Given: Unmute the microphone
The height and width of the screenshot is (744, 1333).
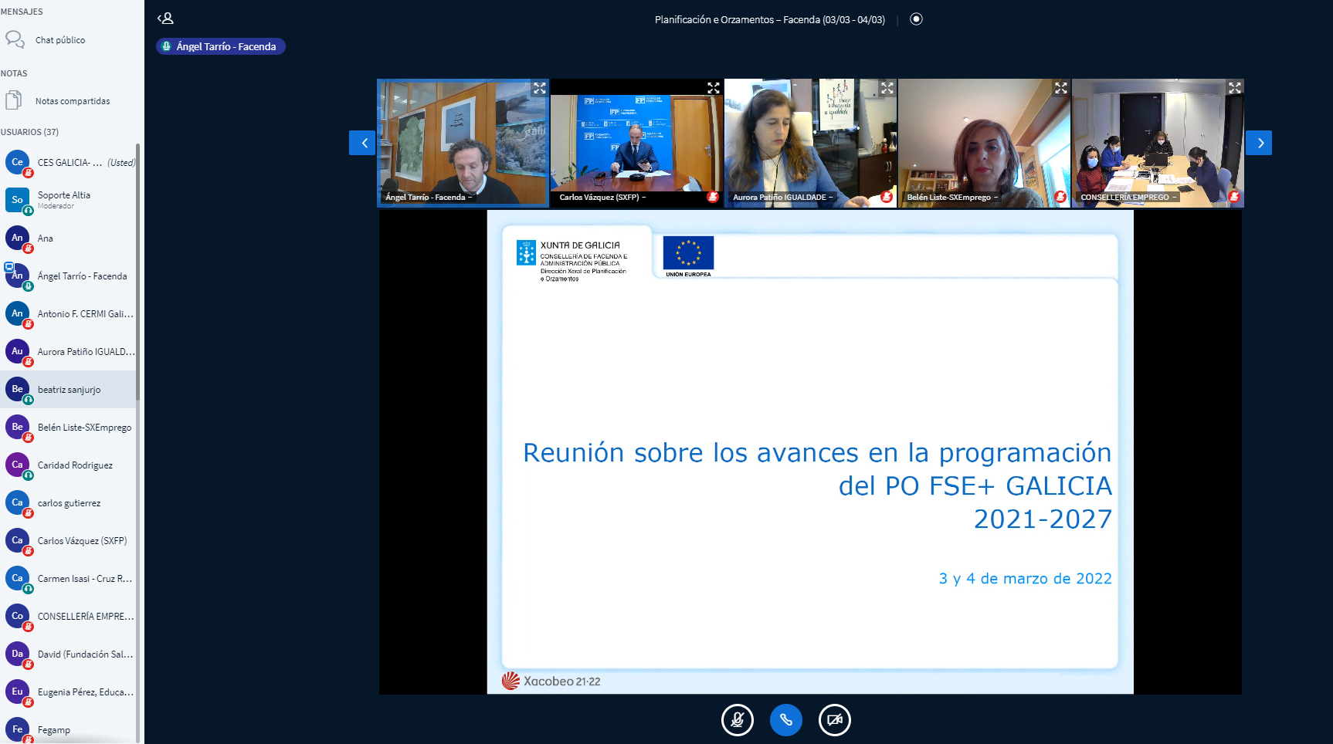Looking at the screenshot, I should [737, 720].
